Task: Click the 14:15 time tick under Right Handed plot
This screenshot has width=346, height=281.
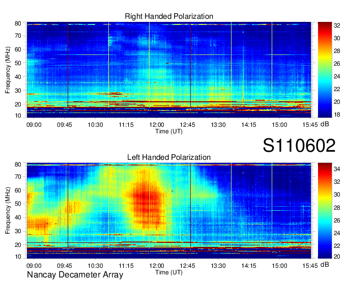Action: tap(249, 125)
